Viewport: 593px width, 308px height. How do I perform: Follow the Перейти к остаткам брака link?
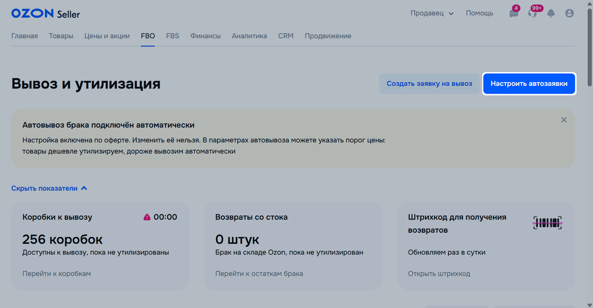[x=259, y=274]
